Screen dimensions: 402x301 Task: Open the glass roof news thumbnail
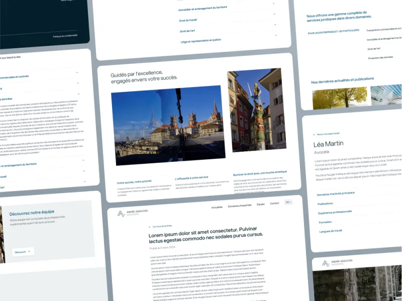coord(386,94)
